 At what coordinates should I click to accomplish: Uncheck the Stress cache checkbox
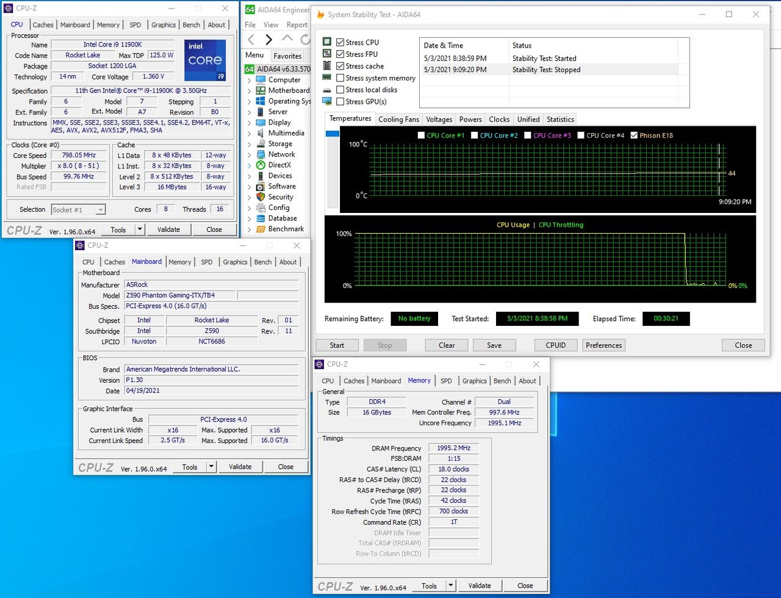[x=340, y=66]
